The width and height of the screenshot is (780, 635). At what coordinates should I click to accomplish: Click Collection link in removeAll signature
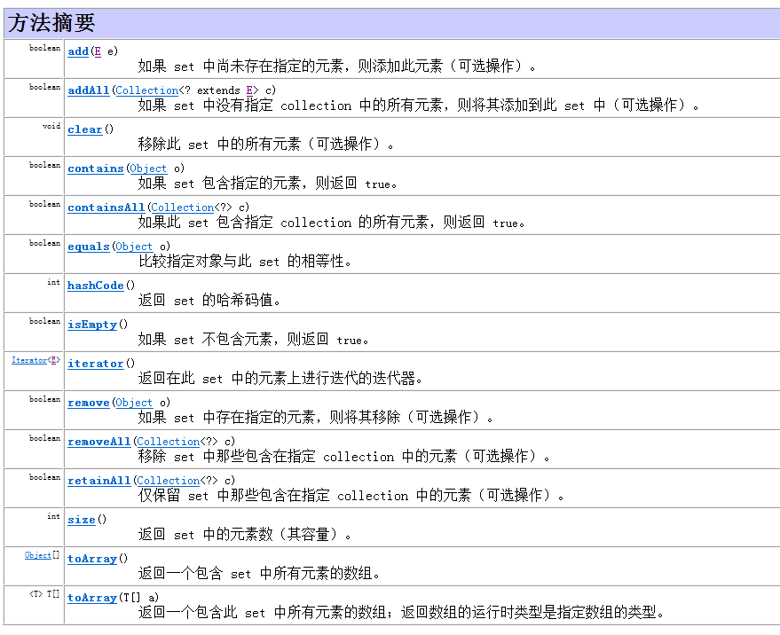(x=168, y=442)
